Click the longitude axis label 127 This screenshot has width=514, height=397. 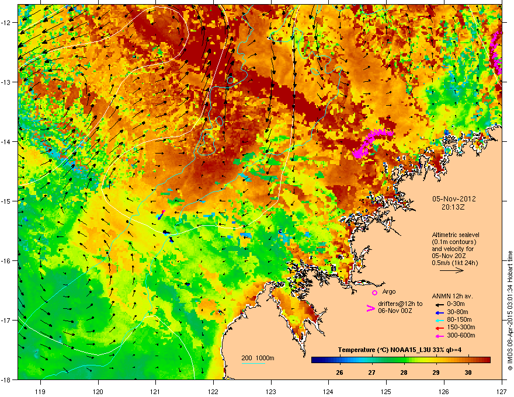[x=502, y=391]
